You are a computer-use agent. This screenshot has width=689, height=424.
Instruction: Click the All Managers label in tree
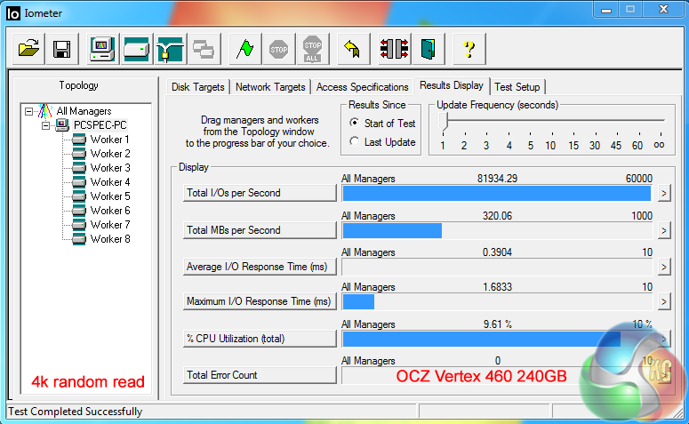[84, 111]
